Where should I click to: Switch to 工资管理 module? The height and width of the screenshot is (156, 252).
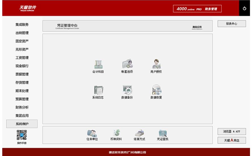22,58
